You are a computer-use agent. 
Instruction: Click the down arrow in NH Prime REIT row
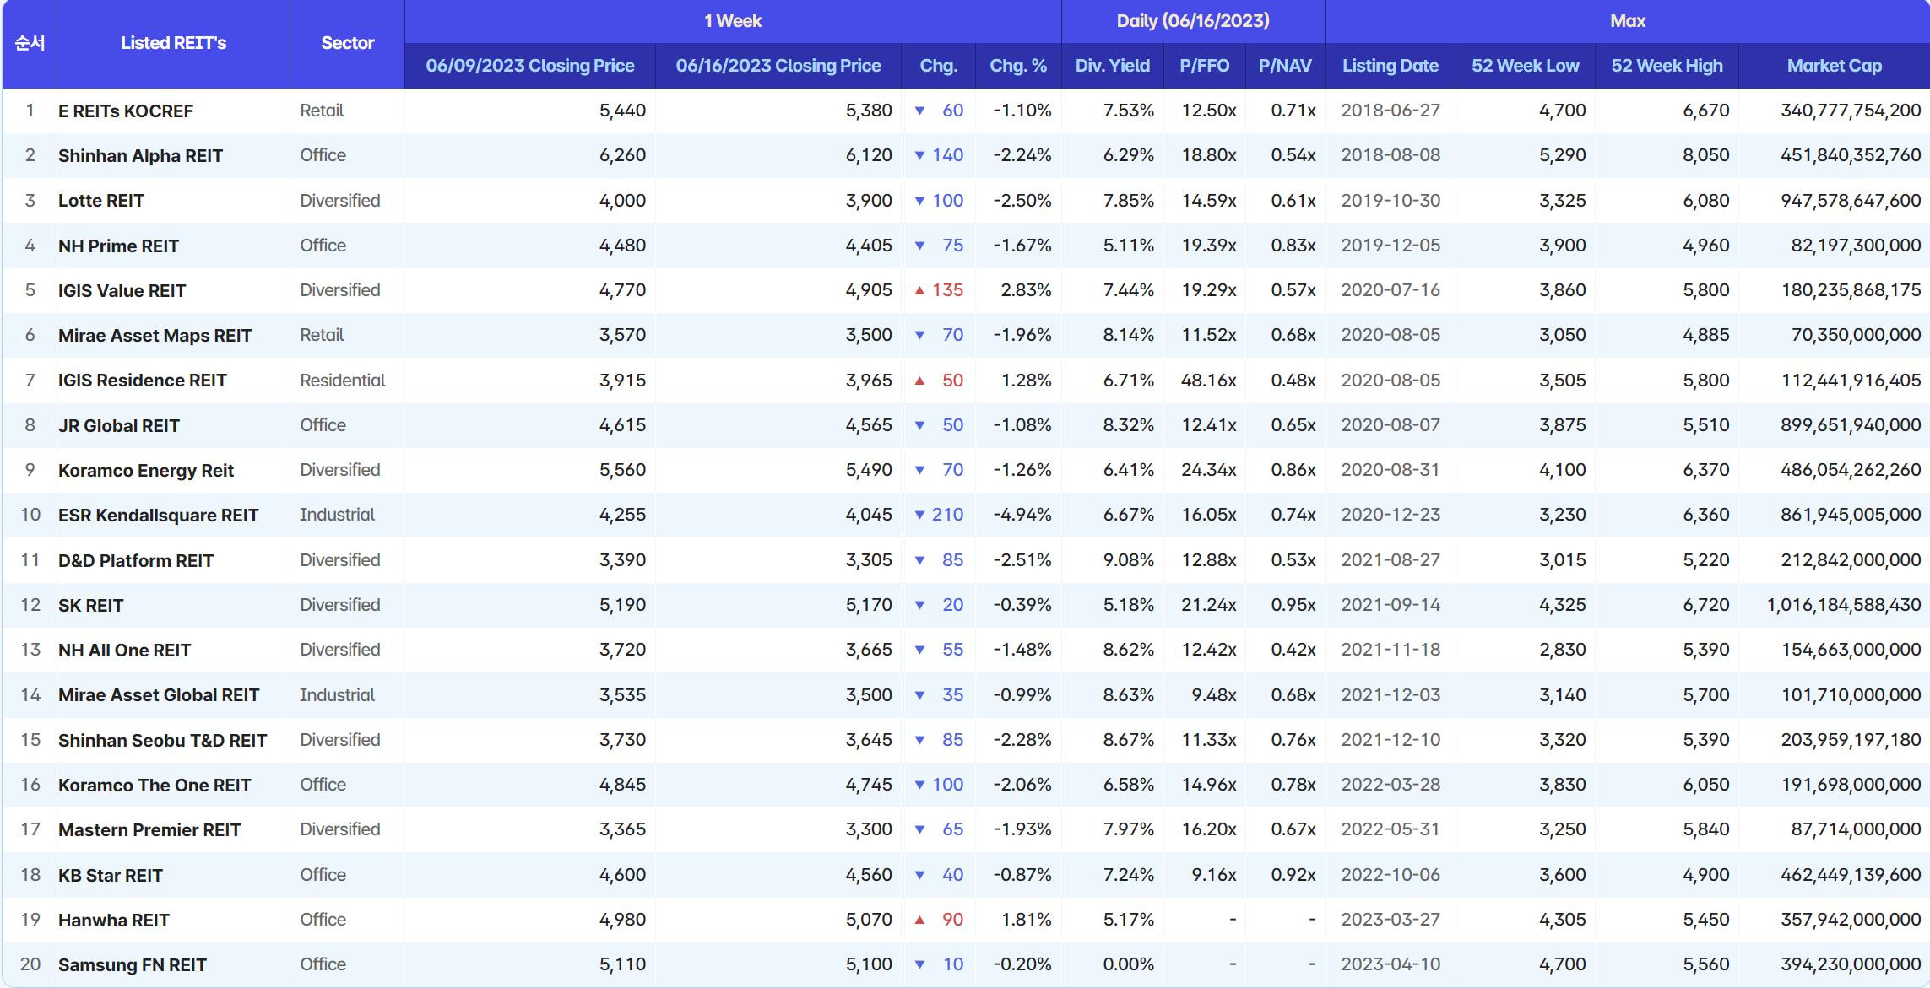[x=920, y=246]
